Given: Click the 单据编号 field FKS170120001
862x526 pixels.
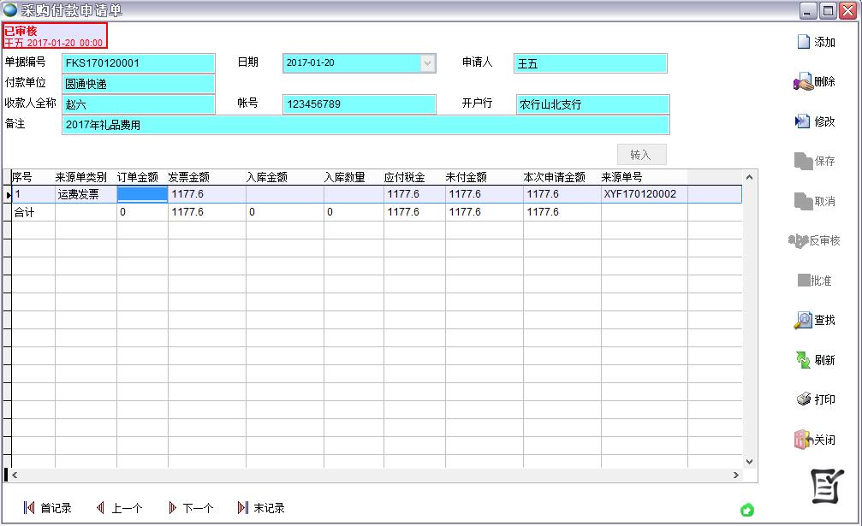Looking at the screenshot, I should point(139,63).
